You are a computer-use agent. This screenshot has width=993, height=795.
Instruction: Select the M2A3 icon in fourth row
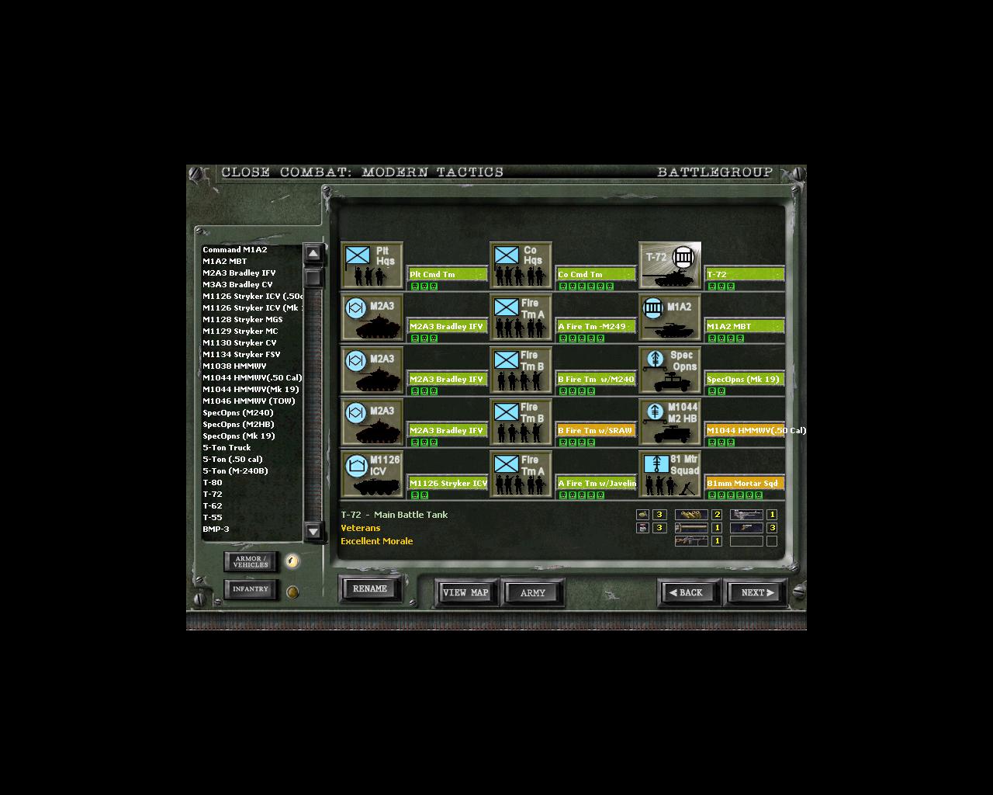[372, 422]
